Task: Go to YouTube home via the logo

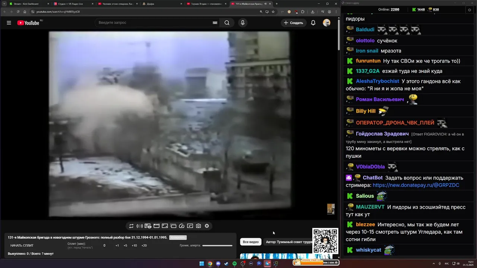Action: (x=28, y=23)
